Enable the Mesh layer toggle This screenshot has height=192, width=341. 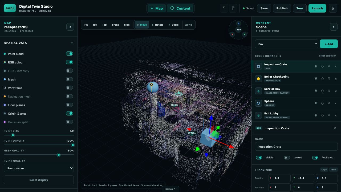[69, 79]
